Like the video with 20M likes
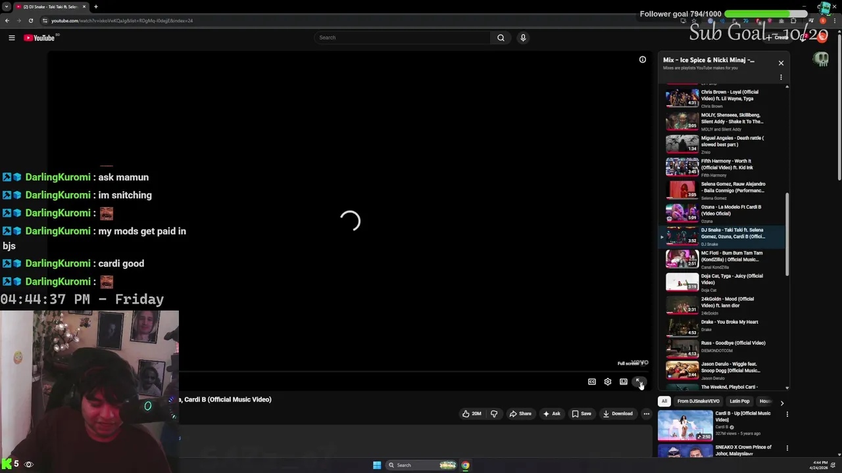Viewport: 842px width, 473px height. pos(472,414)
